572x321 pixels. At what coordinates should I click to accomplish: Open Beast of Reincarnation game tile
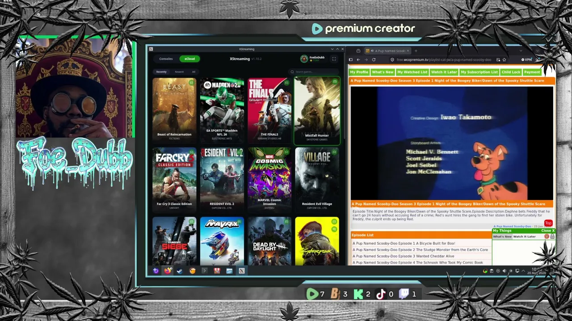click(x=174, y=110)
